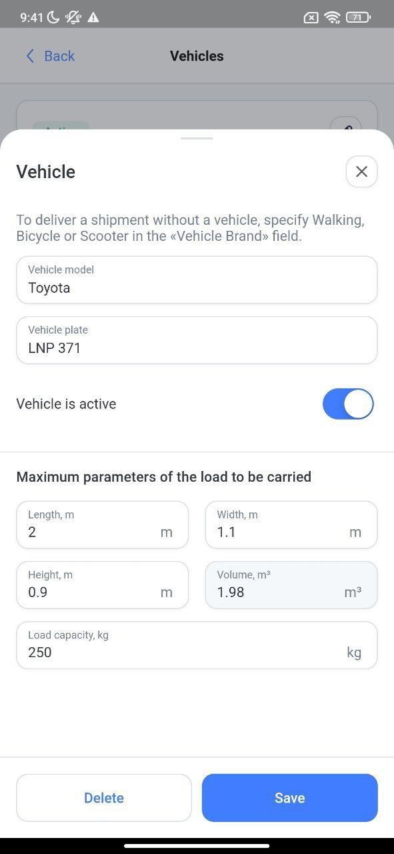Tap the Wi-Fi status icon
This screenshot has width=394, height=854.
pyautogui.click(x=332, y=17)
